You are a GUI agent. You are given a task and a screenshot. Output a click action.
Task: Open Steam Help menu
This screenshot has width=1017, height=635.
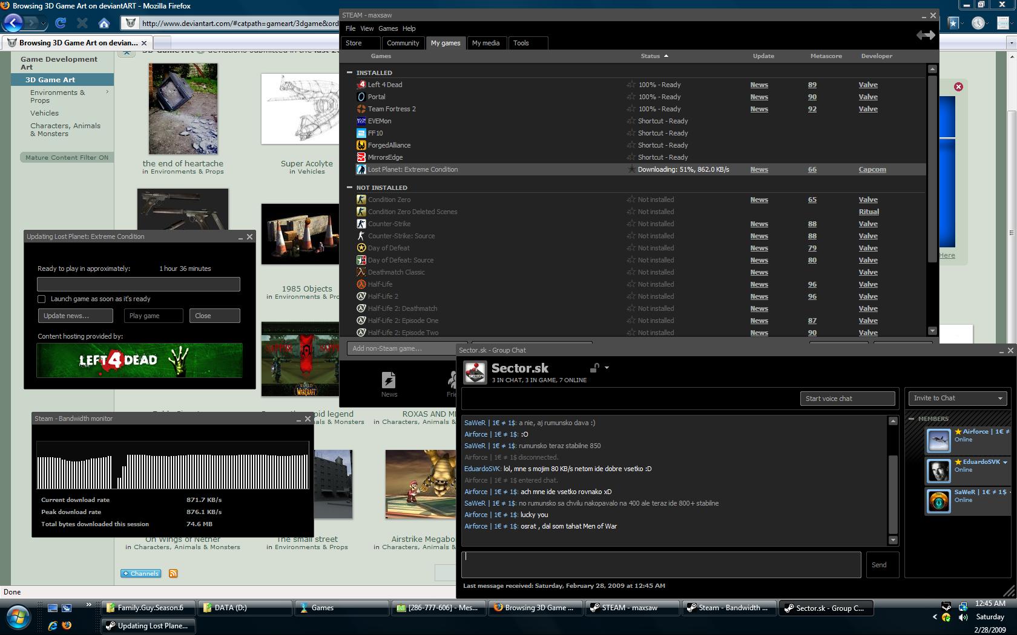[409, 28]
